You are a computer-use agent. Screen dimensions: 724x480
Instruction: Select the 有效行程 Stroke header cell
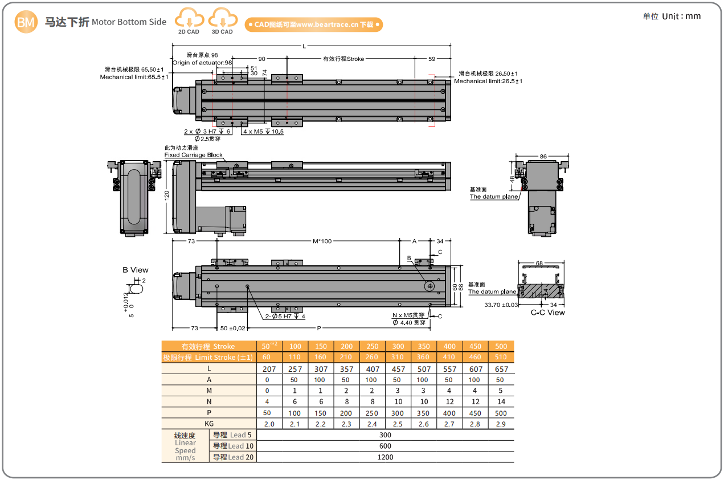(208, 346)
